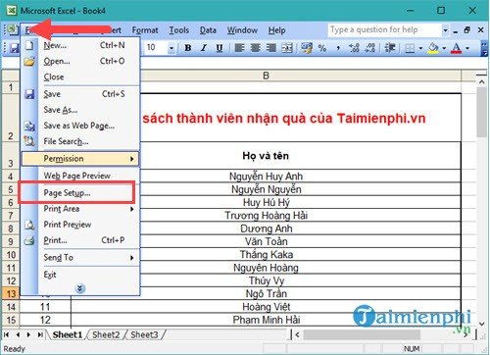
Task: Open font size dropdown arrow
Action: (x=171, y=48)
